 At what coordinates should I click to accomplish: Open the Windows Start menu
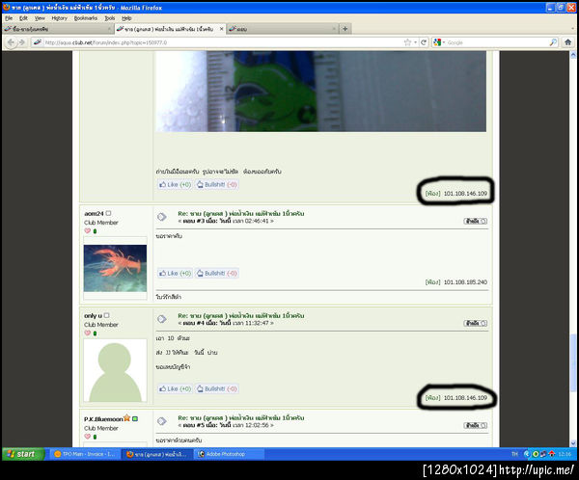tap(23, 454)
